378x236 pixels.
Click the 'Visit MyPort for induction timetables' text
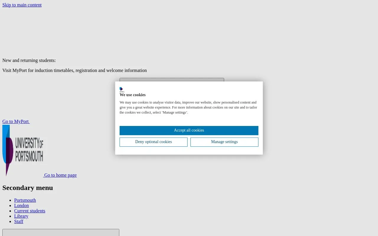click(x=74, y=71)
